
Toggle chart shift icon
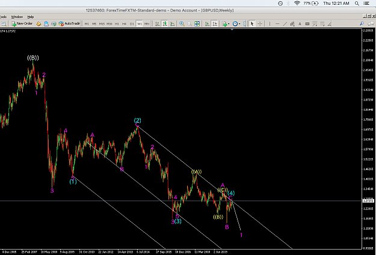point(215,23)
